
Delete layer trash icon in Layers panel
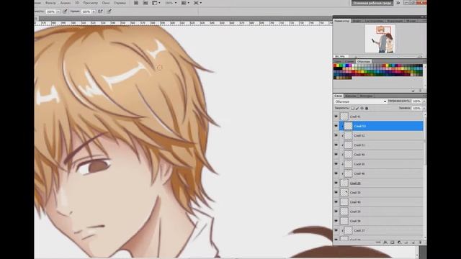point(420,242)
